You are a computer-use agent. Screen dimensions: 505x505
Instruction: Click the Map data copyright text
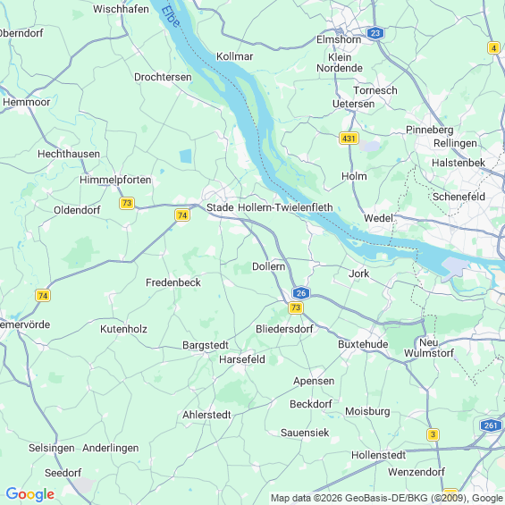point(387,498)
